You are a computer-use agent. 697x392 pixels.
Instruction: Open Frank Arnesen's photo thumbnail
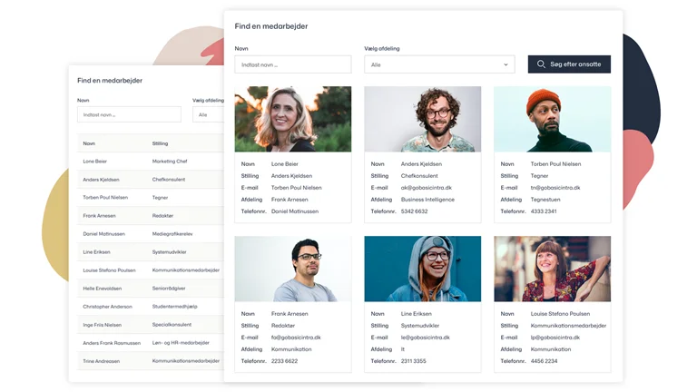click(293, 269)
